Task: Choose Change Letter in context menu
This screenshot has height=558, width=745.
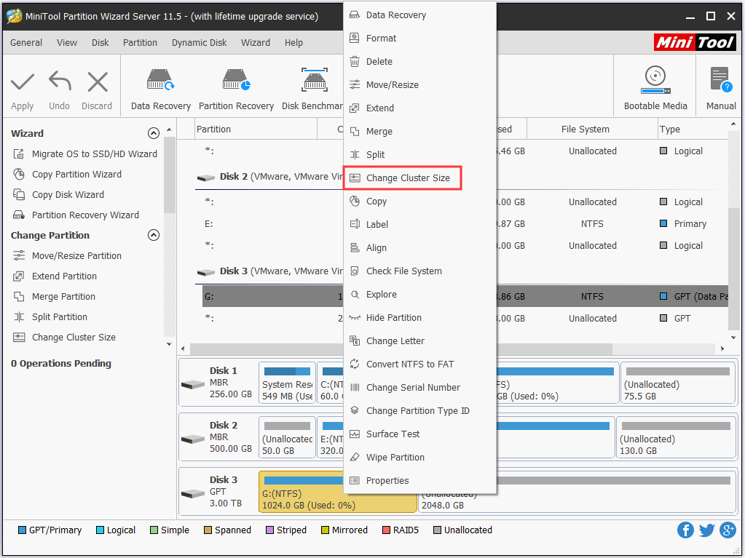Action: pyautogui.click(x=420, y=340)
